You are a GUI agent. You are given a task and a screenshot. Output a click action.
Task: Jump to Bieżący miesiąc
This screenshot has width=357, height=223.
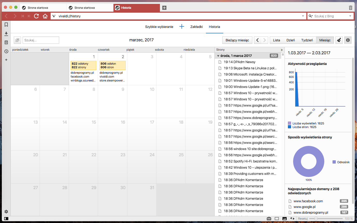(x=237, y=40)
